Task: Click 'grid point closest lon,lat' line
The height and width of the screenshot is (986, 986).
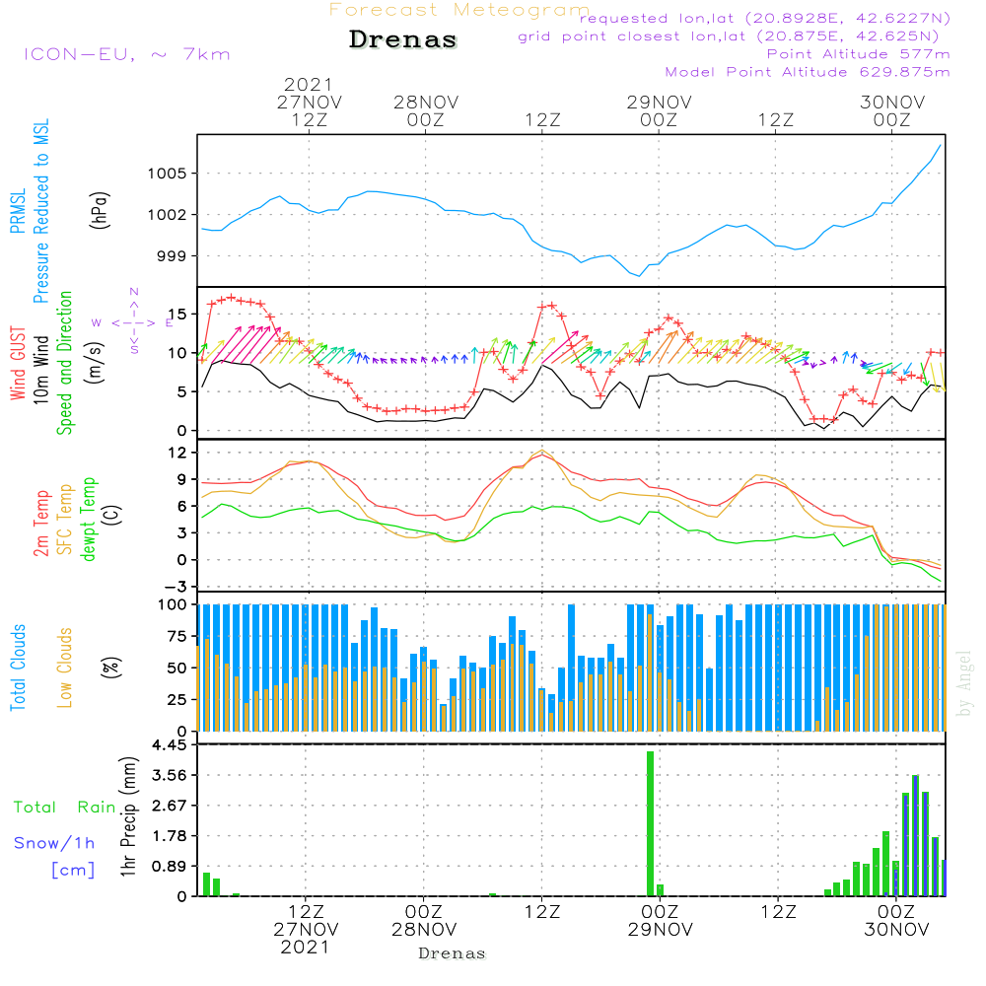Action: pos(729,36)
